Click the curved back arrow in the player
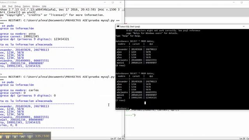249x140 pixels. (x=23, y=136)
